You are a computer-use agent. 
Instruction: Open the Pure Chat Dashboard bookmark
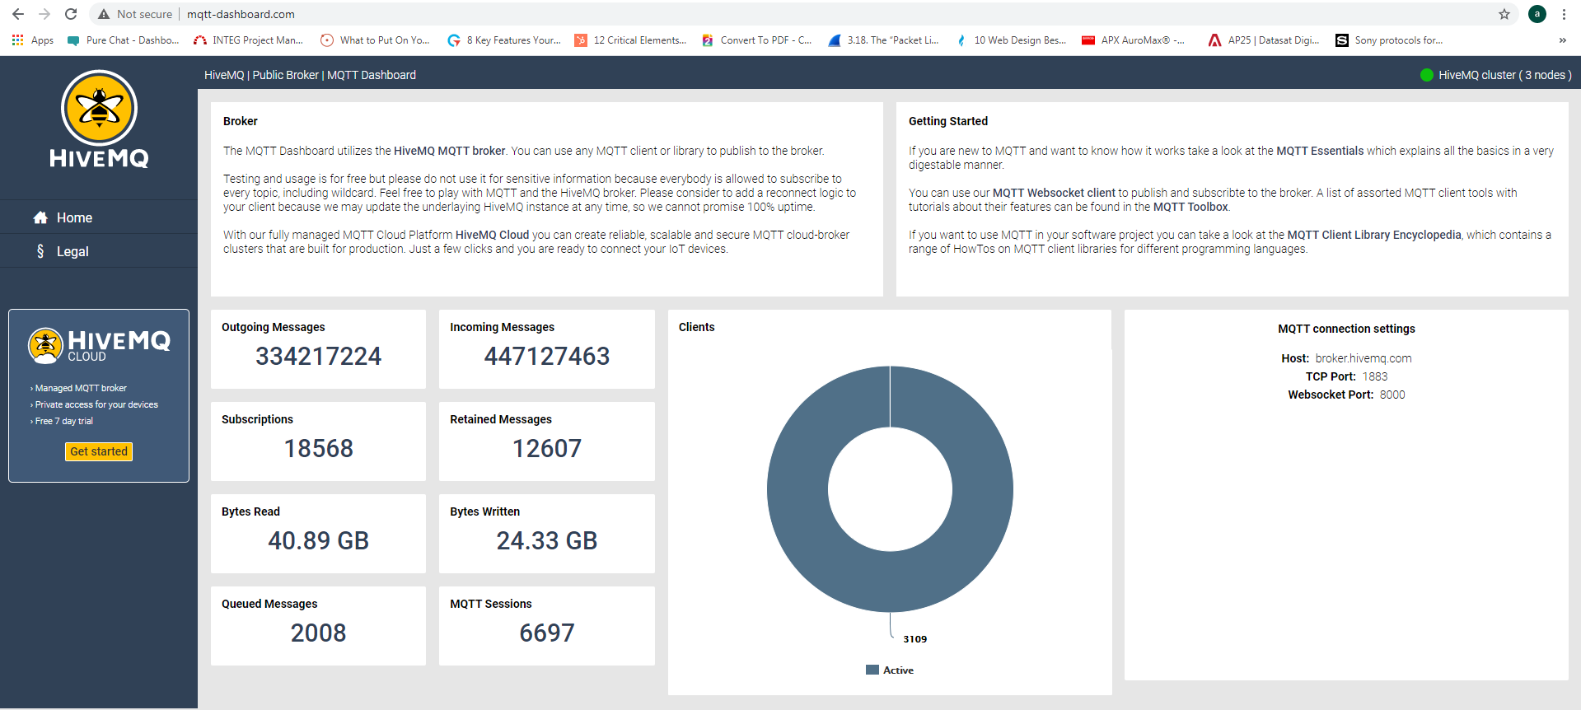point(124,40)
